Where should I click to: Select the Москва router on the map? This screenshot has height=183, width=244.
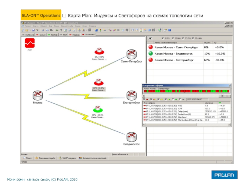click(38, 95)
